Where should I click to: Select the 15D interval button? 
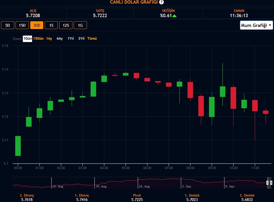pos(22,25)
